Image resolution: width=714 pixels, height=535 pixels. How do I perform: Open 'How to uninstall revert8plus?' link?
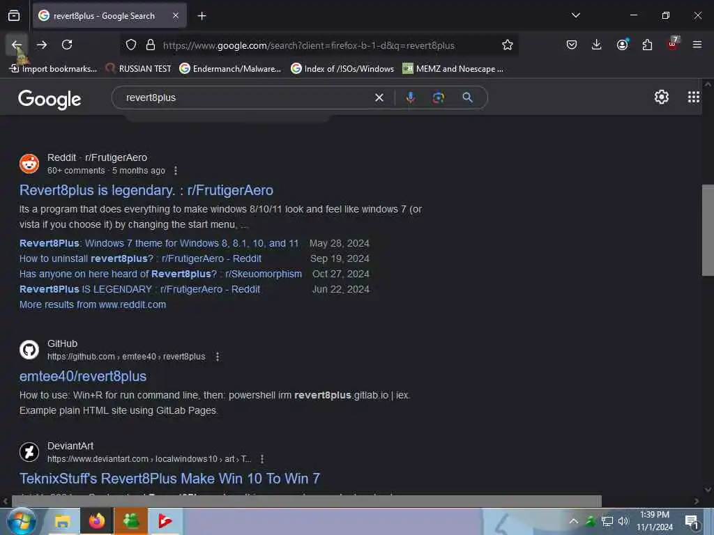coord(140,259)
